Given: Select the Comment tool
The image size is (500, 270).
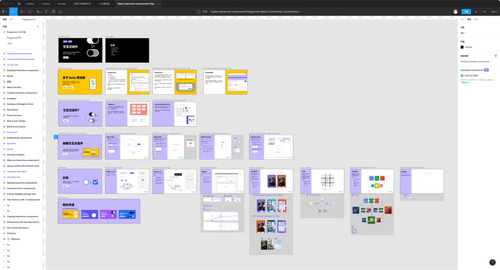Looking at the screenshot, I should 60,11.
